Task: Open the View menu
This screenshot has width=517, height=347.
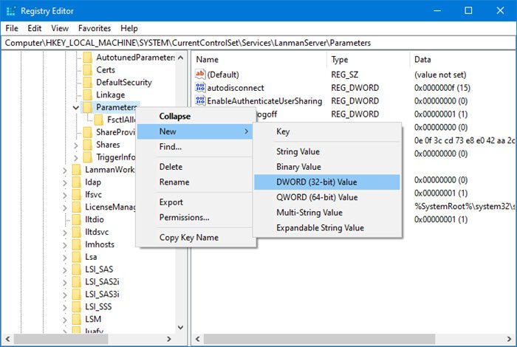Action: click(x=60, y=28)
